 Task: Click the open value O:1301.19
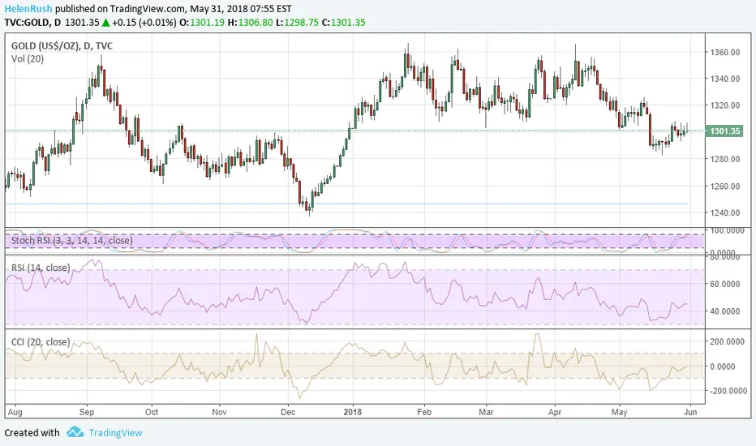point(202,22)
